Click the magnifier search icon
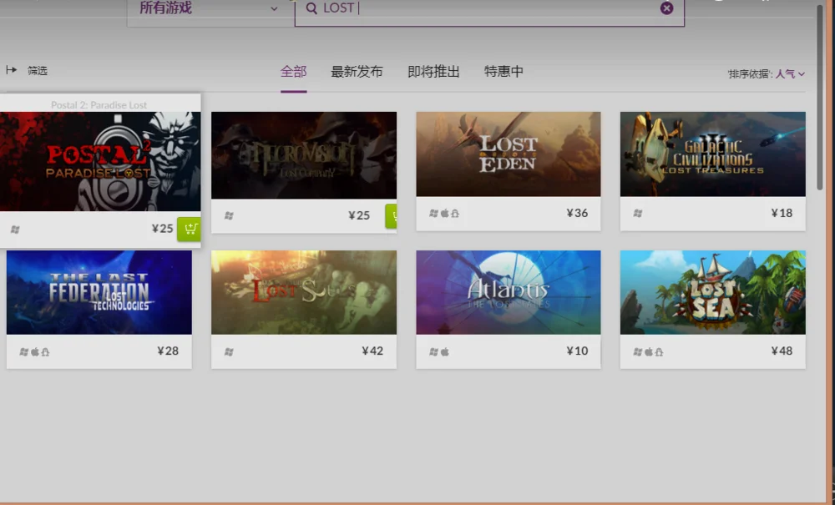Screen dimensions: 835x505 311,8
